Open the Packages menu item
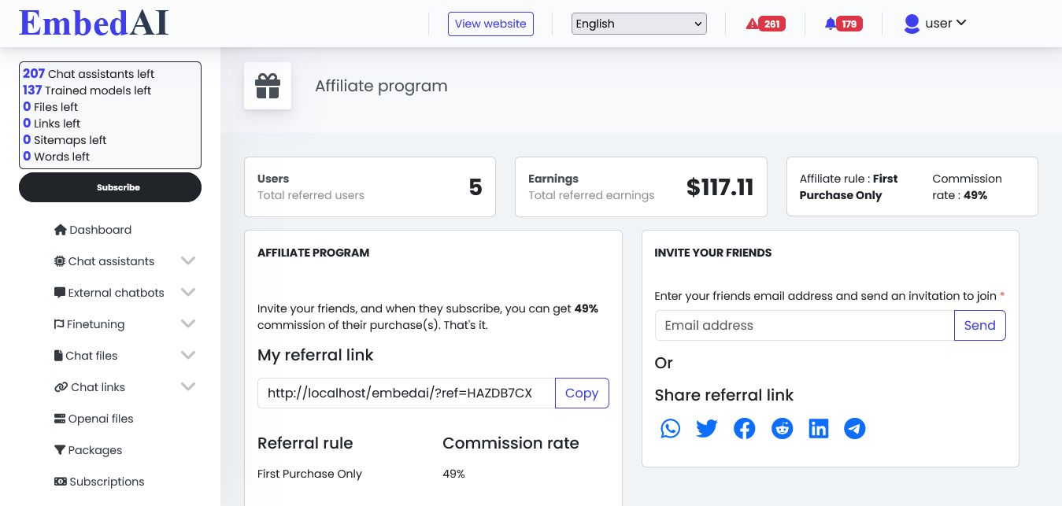The image size is (1062, 506). click(88, 450)
